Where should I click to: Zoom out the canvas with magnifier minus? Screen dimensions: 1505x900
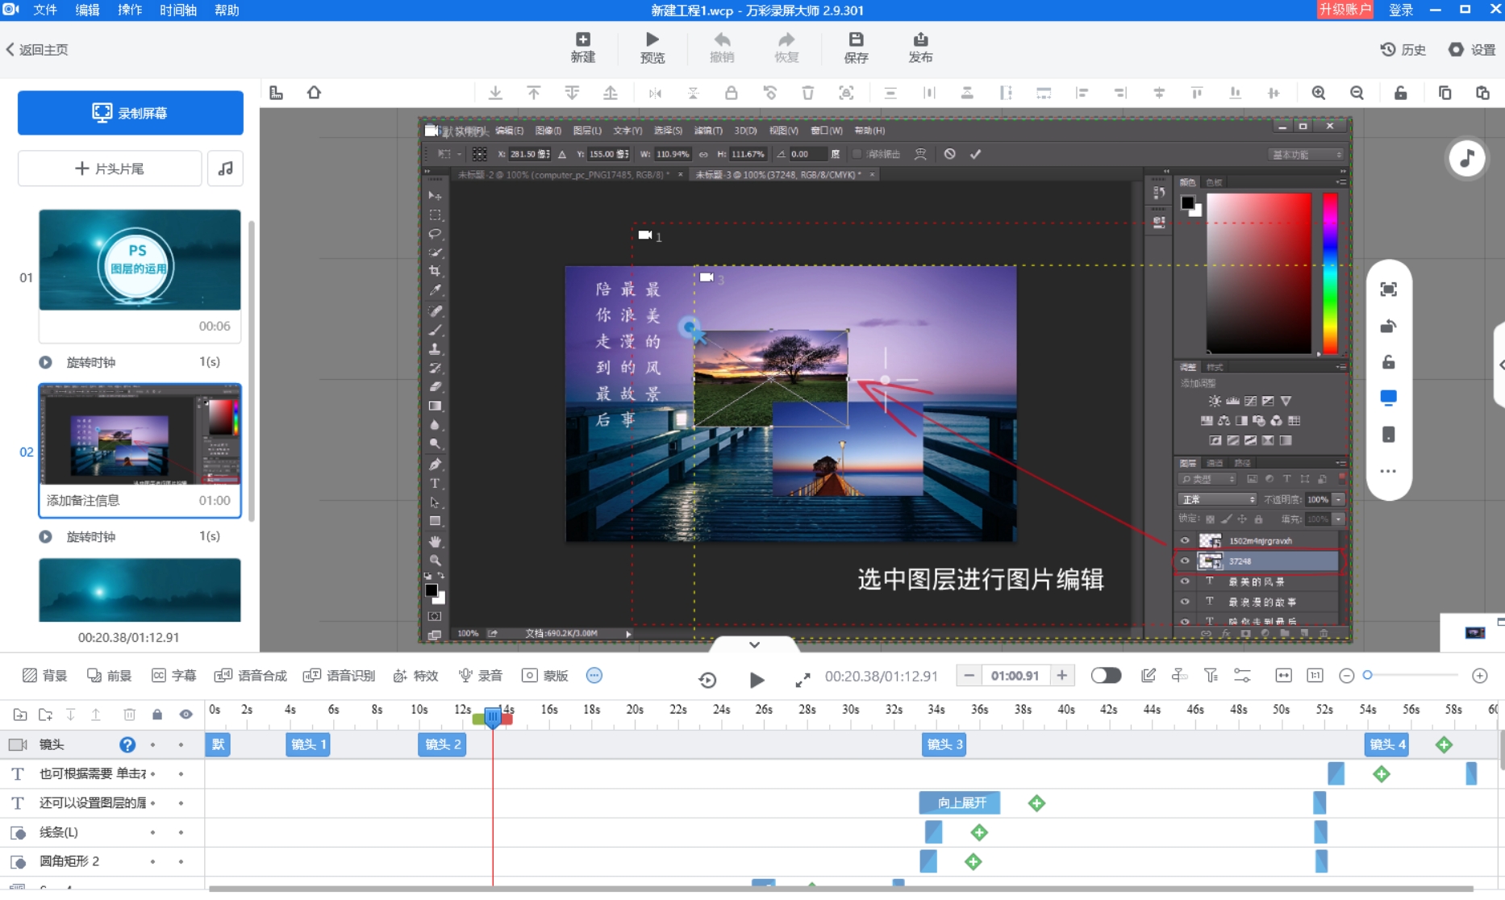pos(1357,93)
